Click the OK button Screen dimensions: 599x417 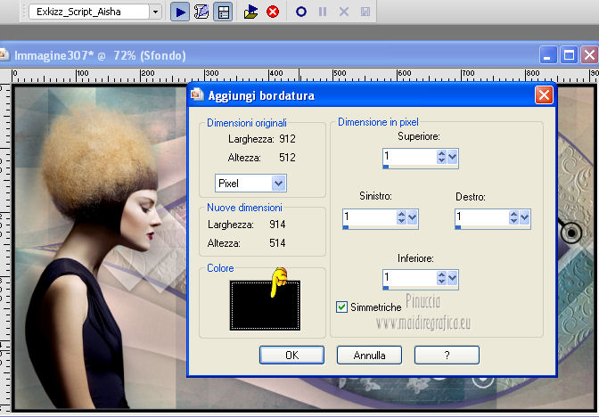[x=291, y=356]
